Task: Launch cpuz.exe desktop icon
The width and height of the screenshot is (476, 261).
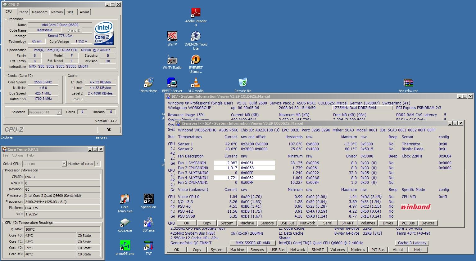Action: coord(125,222)
